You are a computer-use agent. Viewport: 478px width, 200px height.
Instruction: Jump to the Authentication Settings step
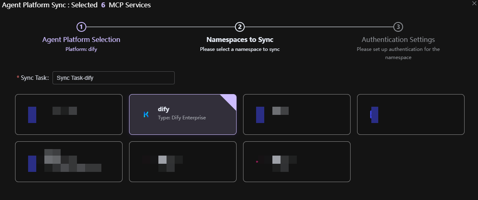398,40
